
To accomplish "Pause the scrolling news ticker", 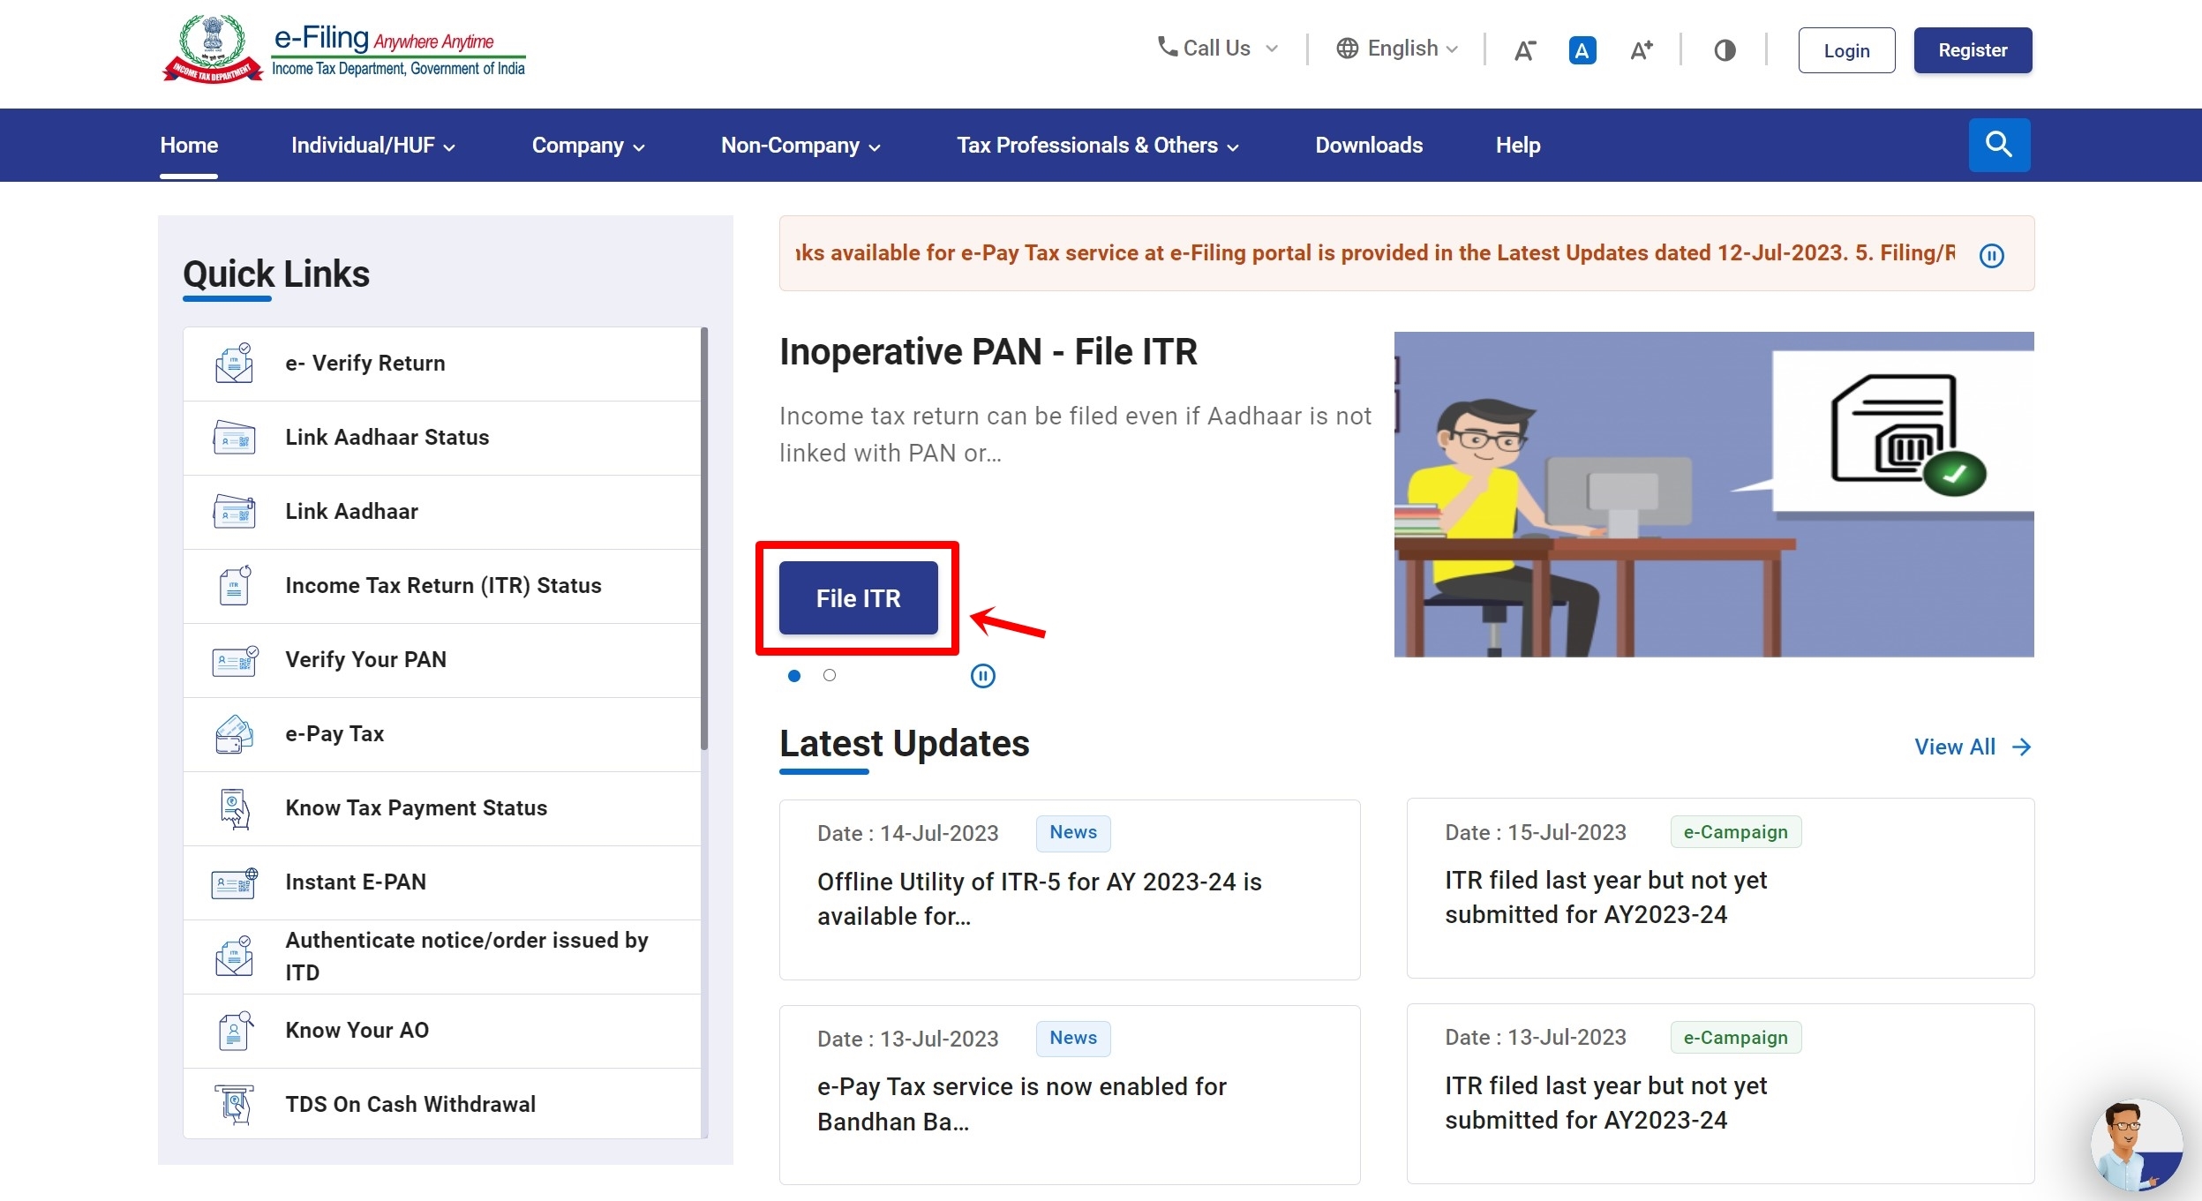I will click(x=1991, y=256).
